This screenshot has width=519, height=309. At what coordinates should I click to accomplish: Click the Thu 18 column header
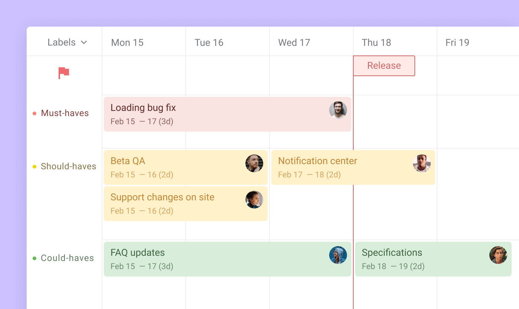click(376, 43)
